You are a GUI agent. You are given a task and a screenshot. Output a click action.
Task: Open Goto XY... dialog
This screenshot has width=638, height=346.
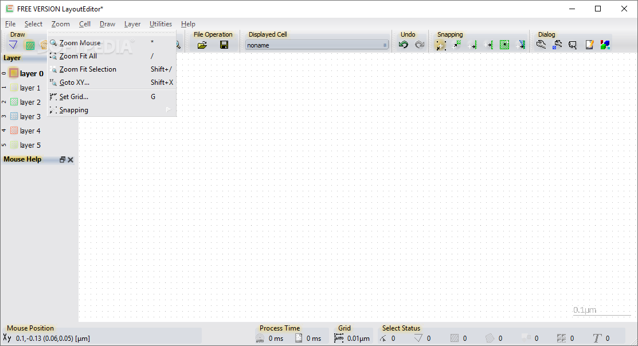112,82
